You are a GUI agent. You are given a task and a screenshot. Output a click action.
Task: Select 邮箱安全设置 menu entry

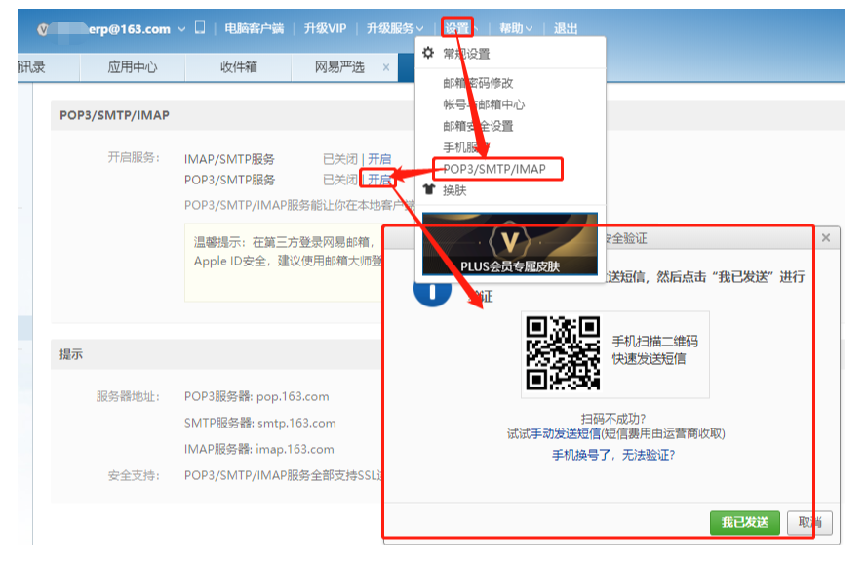[478, 126]
